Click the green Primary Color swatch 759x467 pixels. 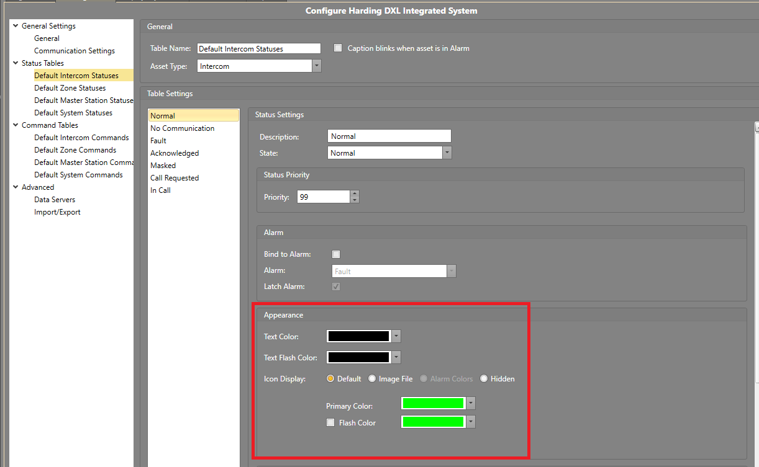coord(433,404)
